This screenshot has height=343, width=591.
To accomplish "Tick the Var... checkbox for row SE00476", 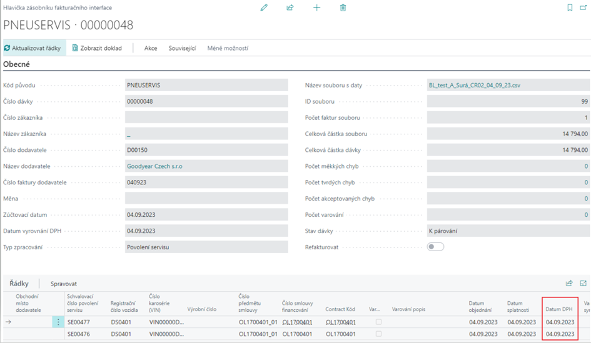I will pos(378,334).
